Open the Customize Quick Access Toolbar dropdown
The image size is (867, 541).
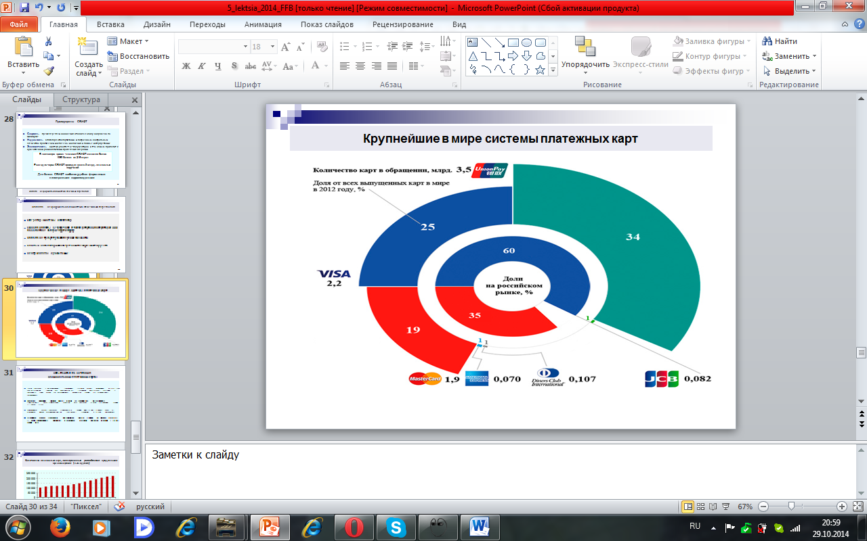pos(75,9)
